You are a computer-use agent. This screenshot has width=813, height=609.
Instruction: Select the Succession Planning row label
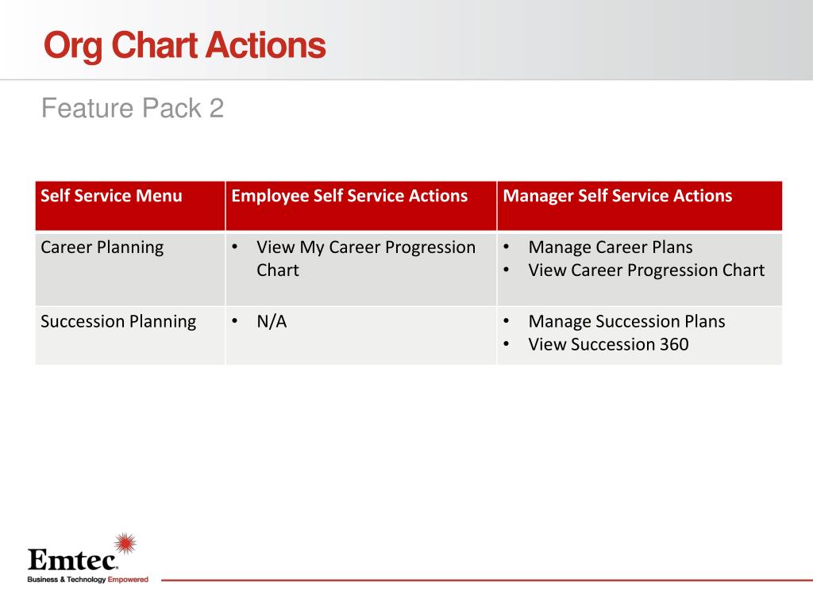(118, 322)
